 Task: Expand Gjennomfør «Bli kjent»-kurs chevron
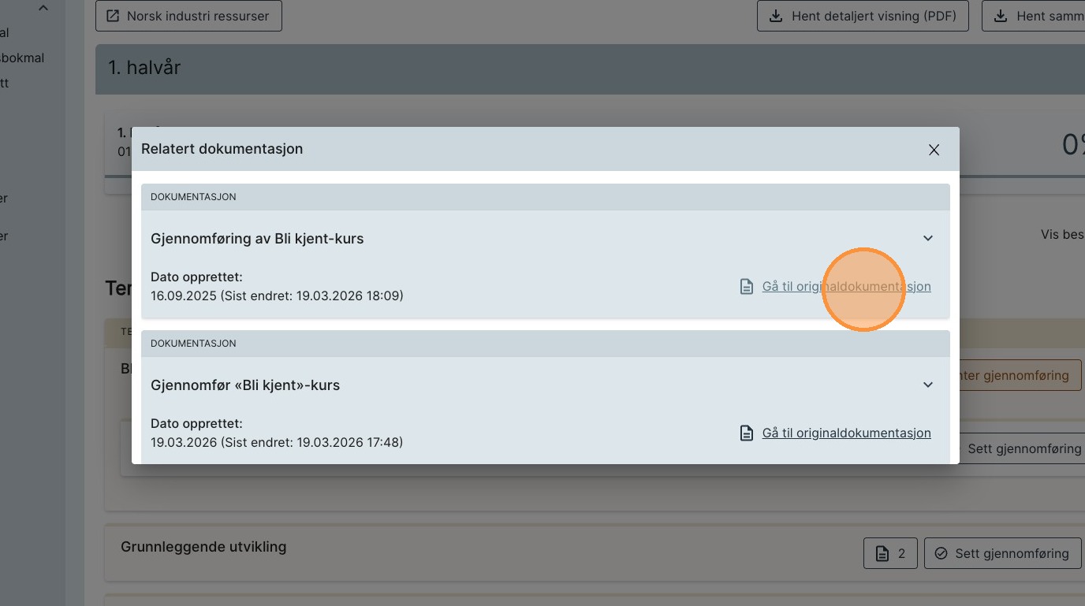[928, 385]
